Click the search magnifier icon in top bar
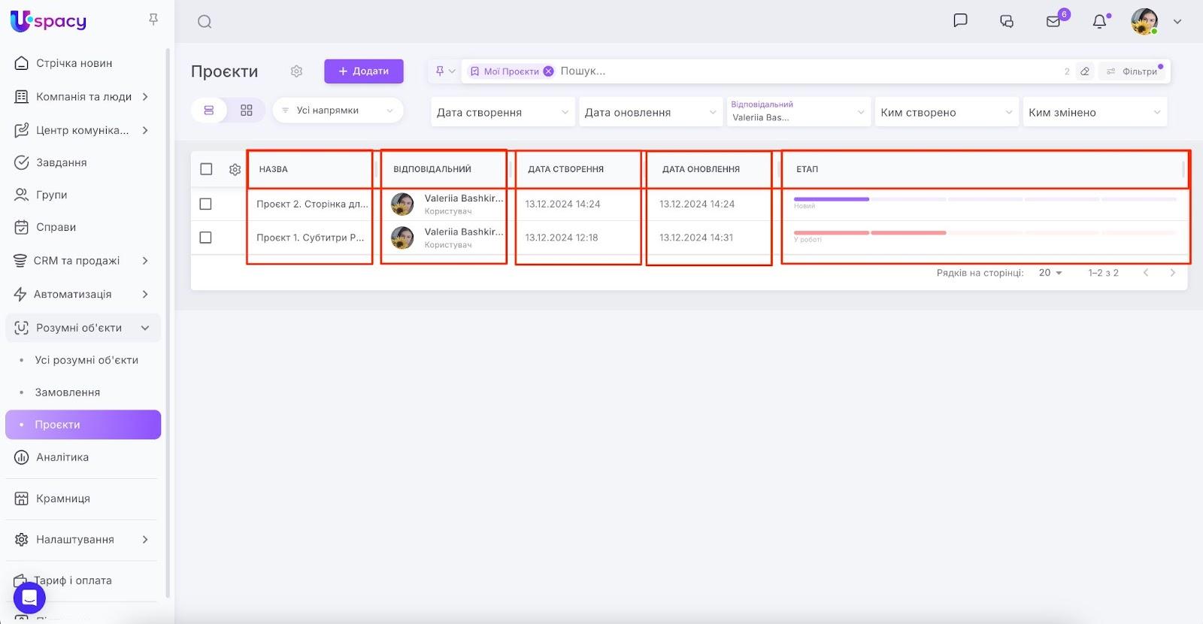The image size is (1203, 624). [x=205, y=22]
